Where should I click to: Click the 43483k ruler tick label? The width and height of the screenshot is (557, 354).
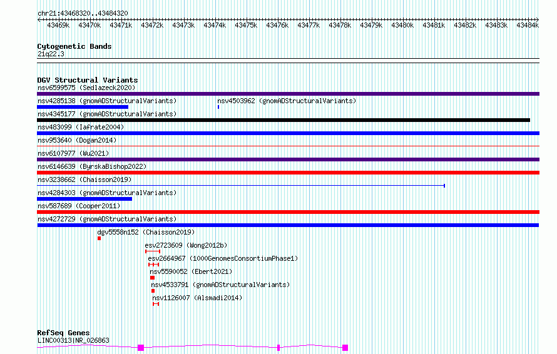click(496, 25)
